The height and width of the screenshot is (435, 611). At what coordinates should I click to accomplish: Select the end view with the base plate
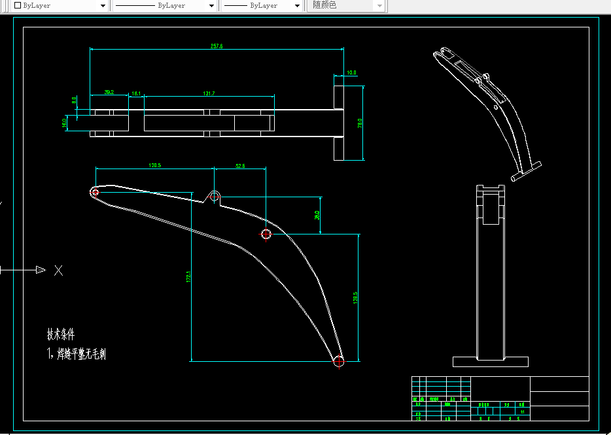pyautogui.click(x=491, y=276)
